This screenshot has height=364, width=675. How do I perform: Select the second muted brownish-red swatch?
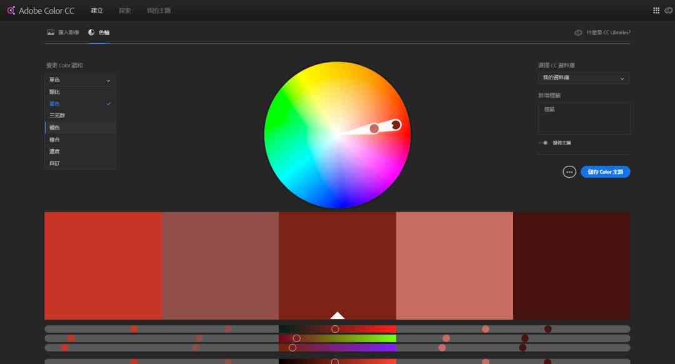click(x=221, y=266)
